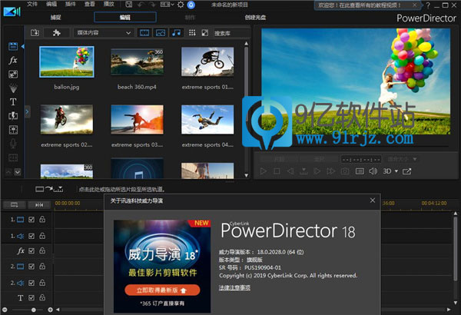The image size is (461, 315).
Task: Click the undo arrow in top bar
Action: tap(141, 5)
